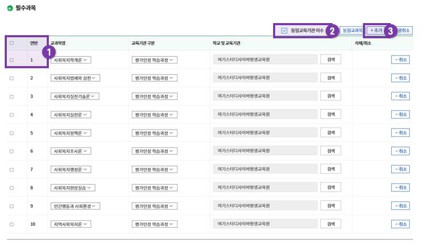Click 검색 button in row 1
This screenshot has height=244, width=428.
pos(331,59)
